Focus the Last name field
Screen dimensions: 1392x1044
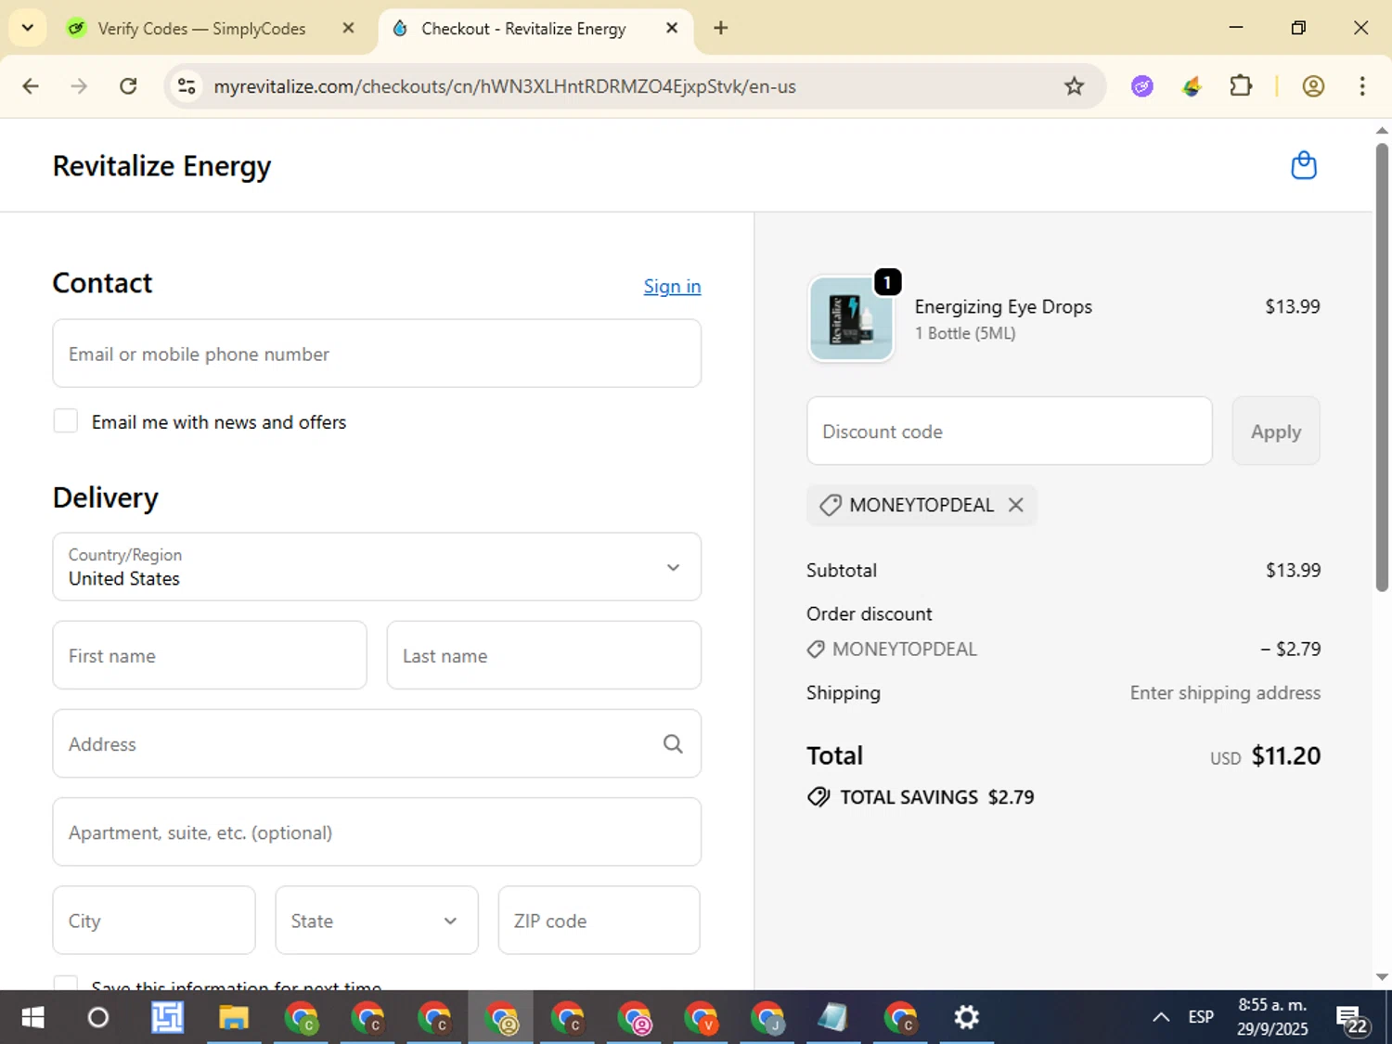point(544,655)
